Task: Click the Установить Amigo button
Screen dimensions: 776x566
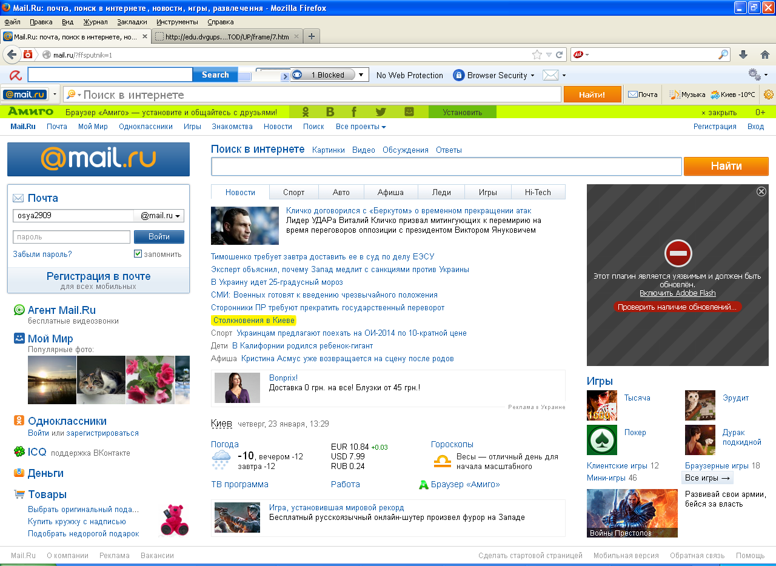Action: (463, 112)
